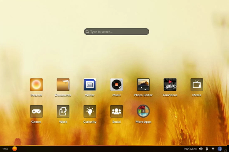This screenshot has height=152, width=229.
Task: Open the Photo Editor app
Action: 143,85
